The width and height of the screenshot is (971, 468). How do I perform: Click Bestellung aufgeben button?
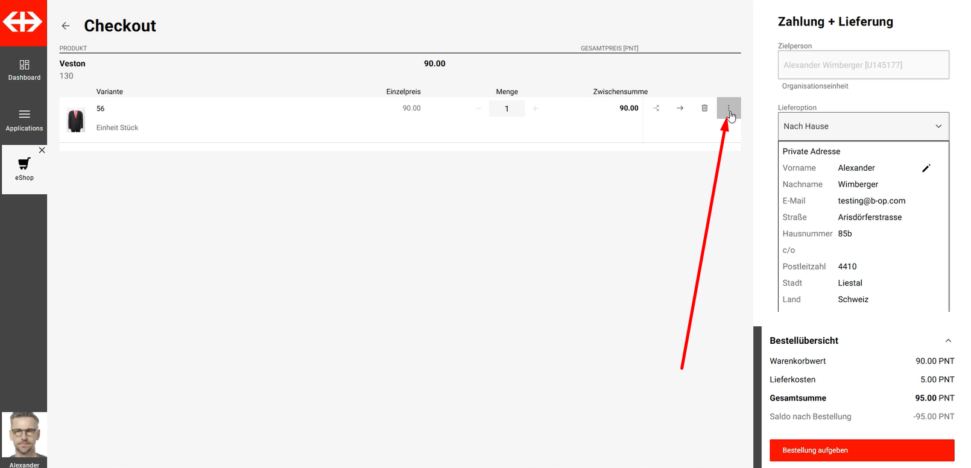(x=861, y=450)
